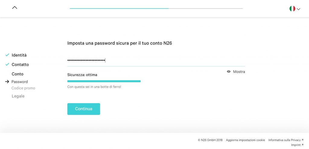Select the Conto section
Viewport: 309px width, 149px height.
pyautogui.click(x=18, y=74)
